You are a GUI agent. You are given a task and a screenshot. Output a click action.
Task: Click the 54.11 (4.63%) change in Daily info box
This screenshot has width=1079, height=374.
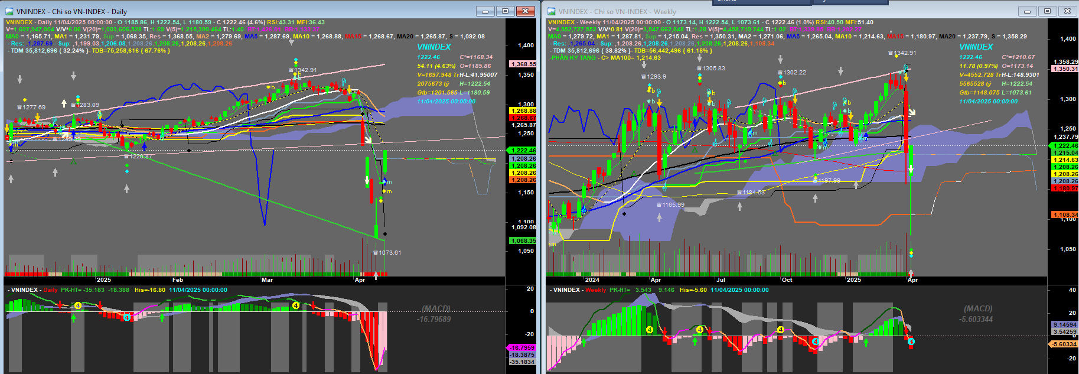point(436,66)
